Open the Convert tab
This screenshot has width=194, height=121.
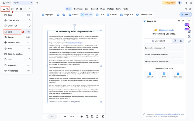pos(94,9)
